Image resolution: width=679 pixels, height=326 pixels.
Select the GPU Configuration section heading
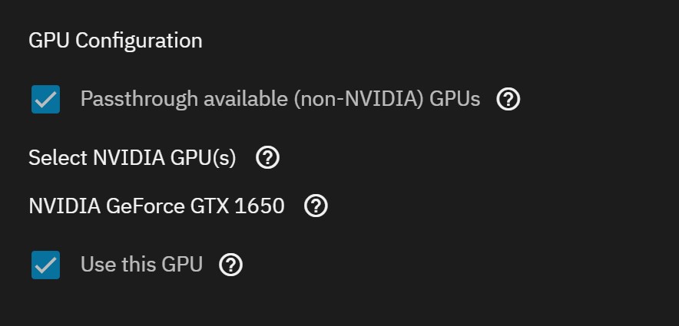click(x=115, y=41)
